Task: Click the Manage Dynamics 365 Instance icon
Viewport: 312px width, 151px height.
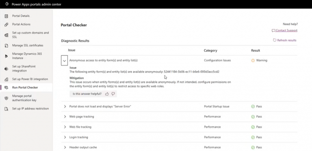Action: tap(6, 56)
